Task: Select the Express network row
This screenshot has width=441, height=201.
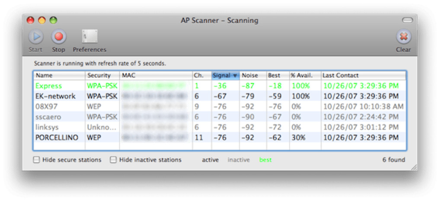Action: 220,86
